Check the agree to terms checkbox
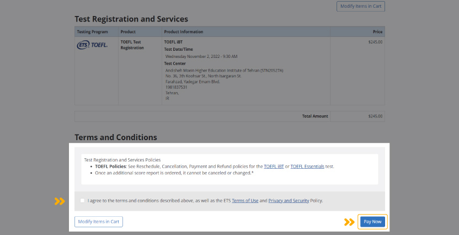 [x=82, y=200]
